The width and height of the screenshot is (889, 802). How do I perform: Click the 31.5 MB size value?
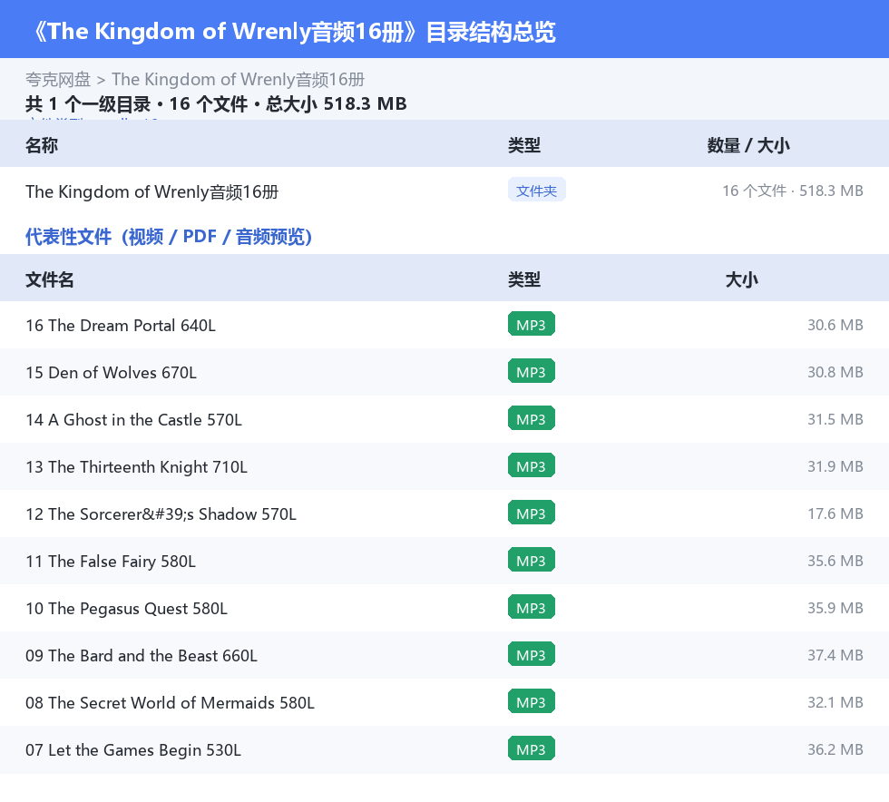point(835,419)
